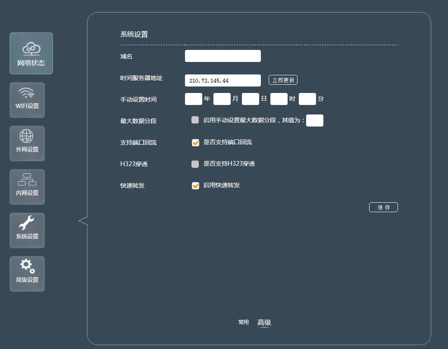Image resolution: width=448 pixels, height=349 pixels.
Task: Click the 月 month input field
Action: point(222,99)
